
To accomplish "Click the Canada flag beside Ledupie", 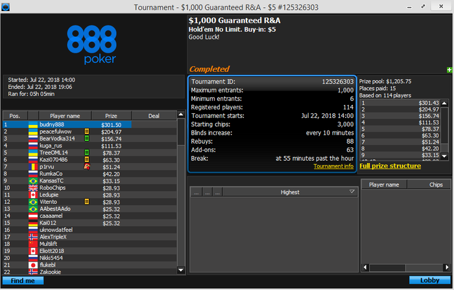I will click(x=33, y=195).
